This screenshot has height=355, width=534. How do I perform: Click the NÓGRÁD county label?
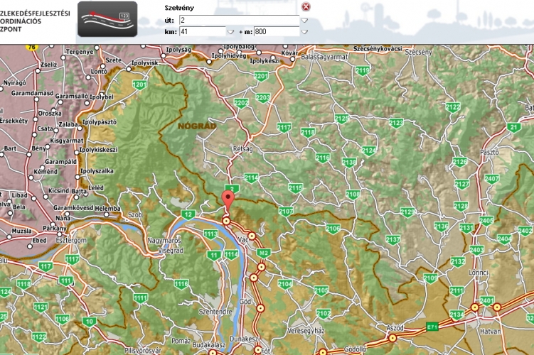(x=192, y=126)
